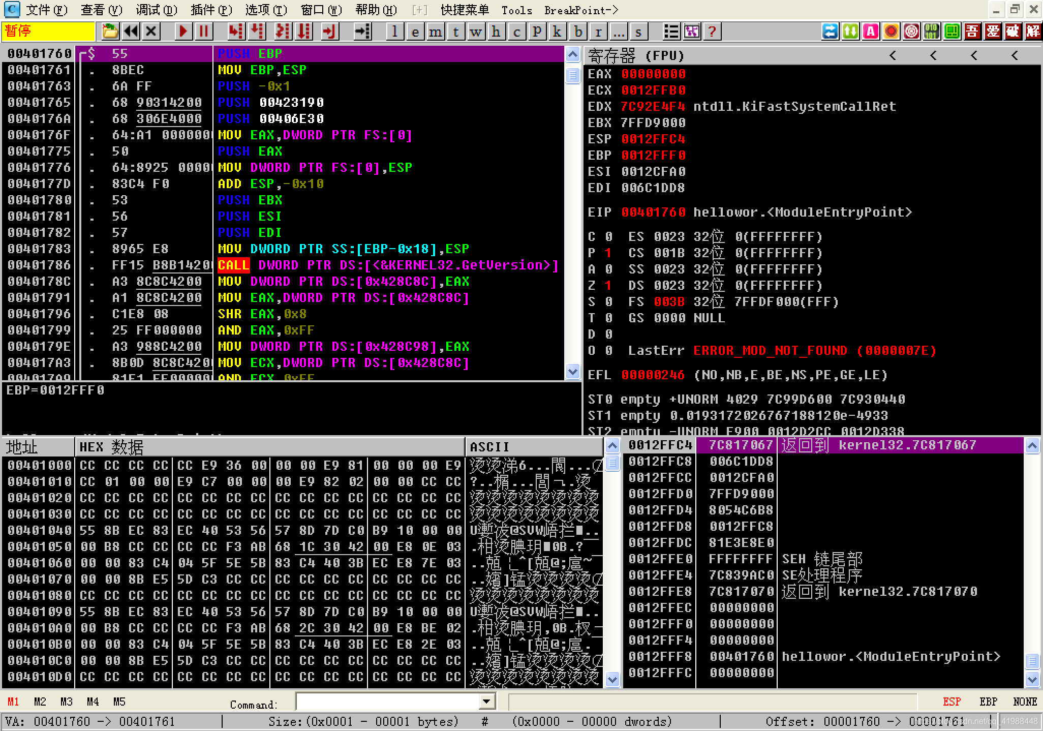Viewport: 1043px width, 731px height.
Task: Click the Step Into toolbar icon
Action: [x=235, y=32]
